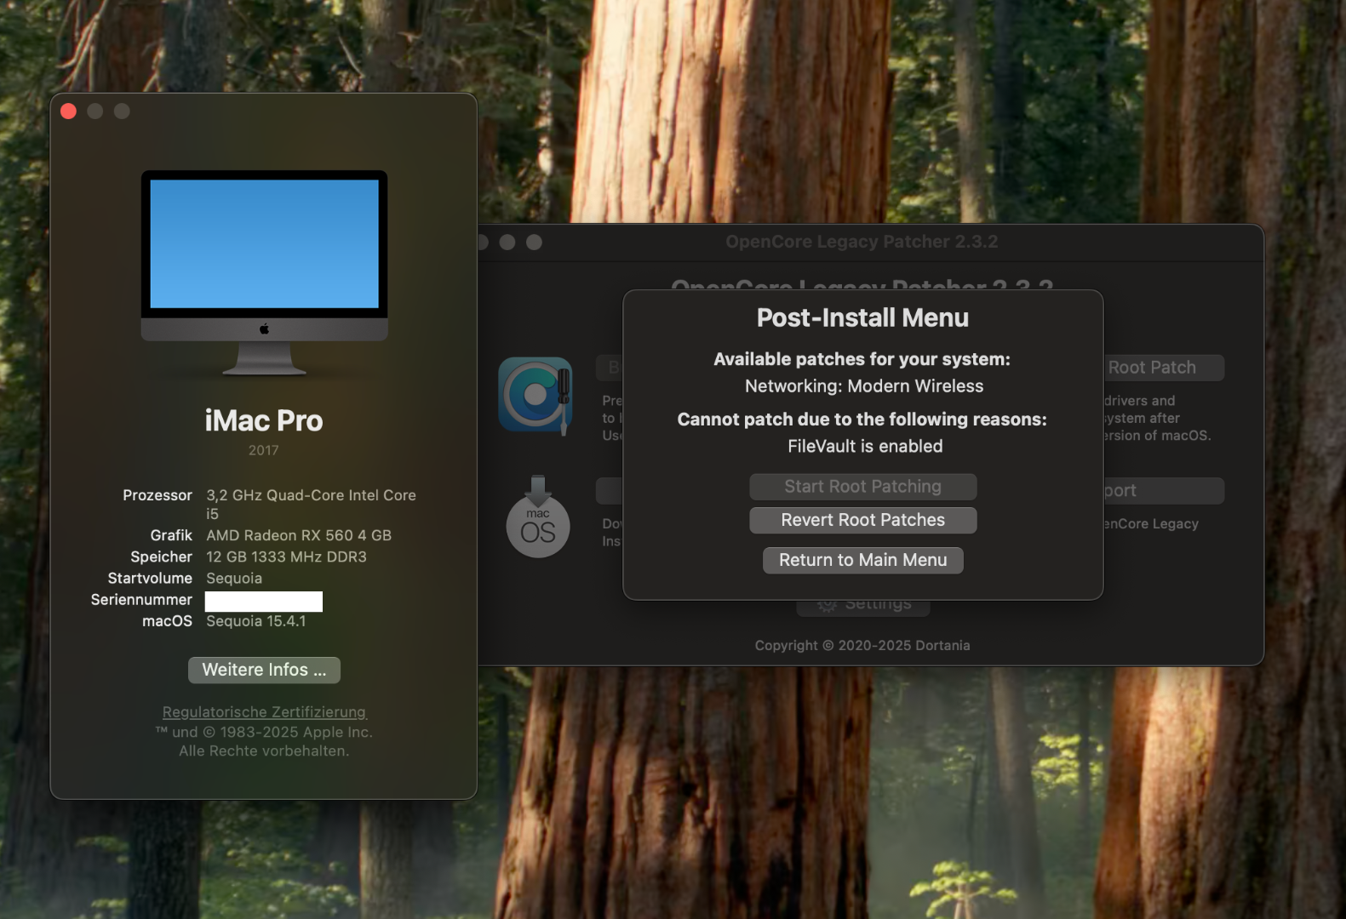
Task: Click the redacted Seriennummer field
Action: coord(264,601)
